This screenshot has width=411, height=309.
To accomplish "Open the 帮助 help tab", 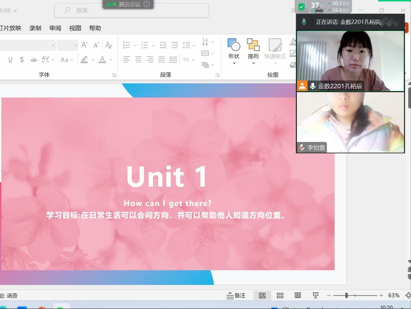I will tap(95, 28).
